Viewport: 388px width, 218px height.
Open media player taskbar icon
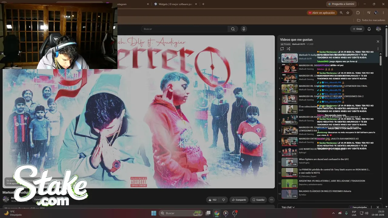[x=226, y=213]
